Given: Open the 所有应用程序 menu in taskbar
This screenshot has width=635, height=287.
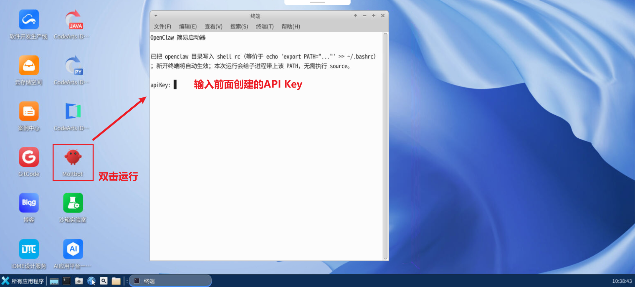Looking at the screenshot, I should tap(22, 281).
